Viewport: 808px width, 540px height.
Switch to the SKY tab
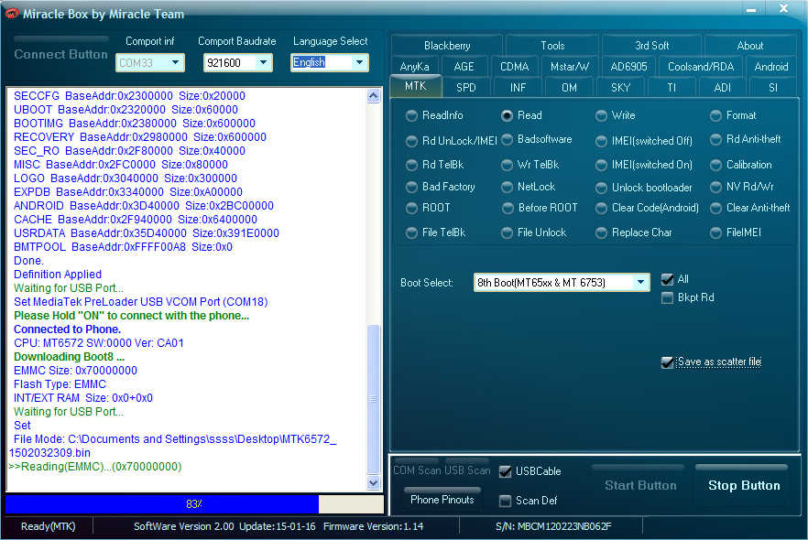tap(620, 88)
